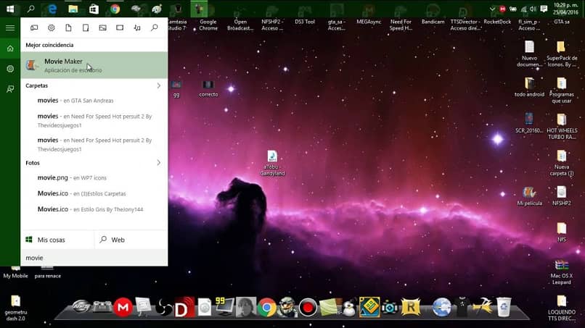The width and height of the screenshot is (585, 328).
Task: Open File Explorer from the taskbar
Action: coord(73,9)
